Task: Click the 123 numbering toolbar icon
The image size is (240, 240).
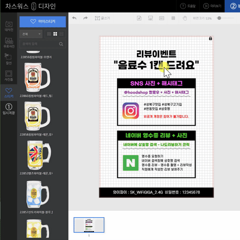Action: (162, 18)
